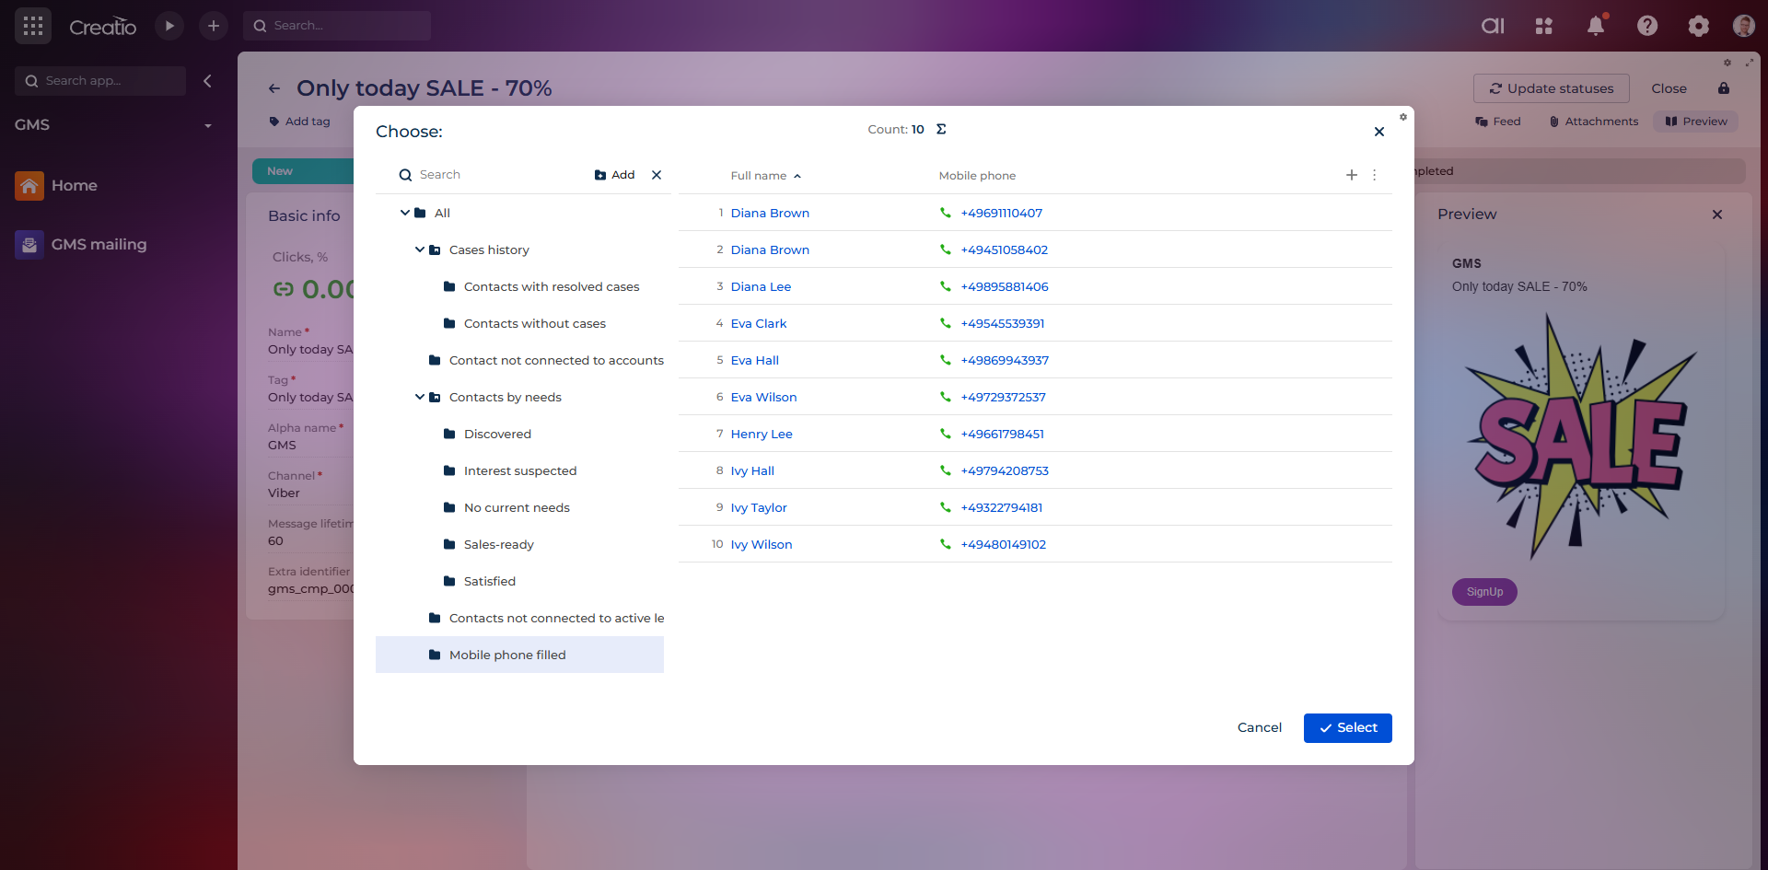Image resolution: width=1768 pixels, height=870 pixels.
Task: Click the plus icon to add column
Action: (1351, 175)
